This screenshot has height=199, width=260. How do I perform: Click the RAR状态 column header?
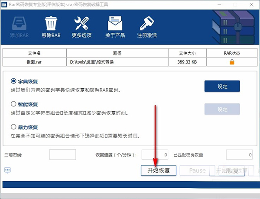pos(232,53)
